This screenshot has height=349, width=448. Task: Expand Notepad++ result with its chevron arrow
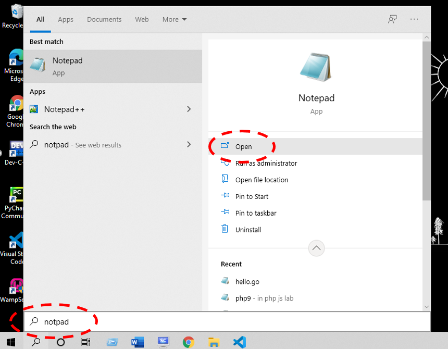189,109
